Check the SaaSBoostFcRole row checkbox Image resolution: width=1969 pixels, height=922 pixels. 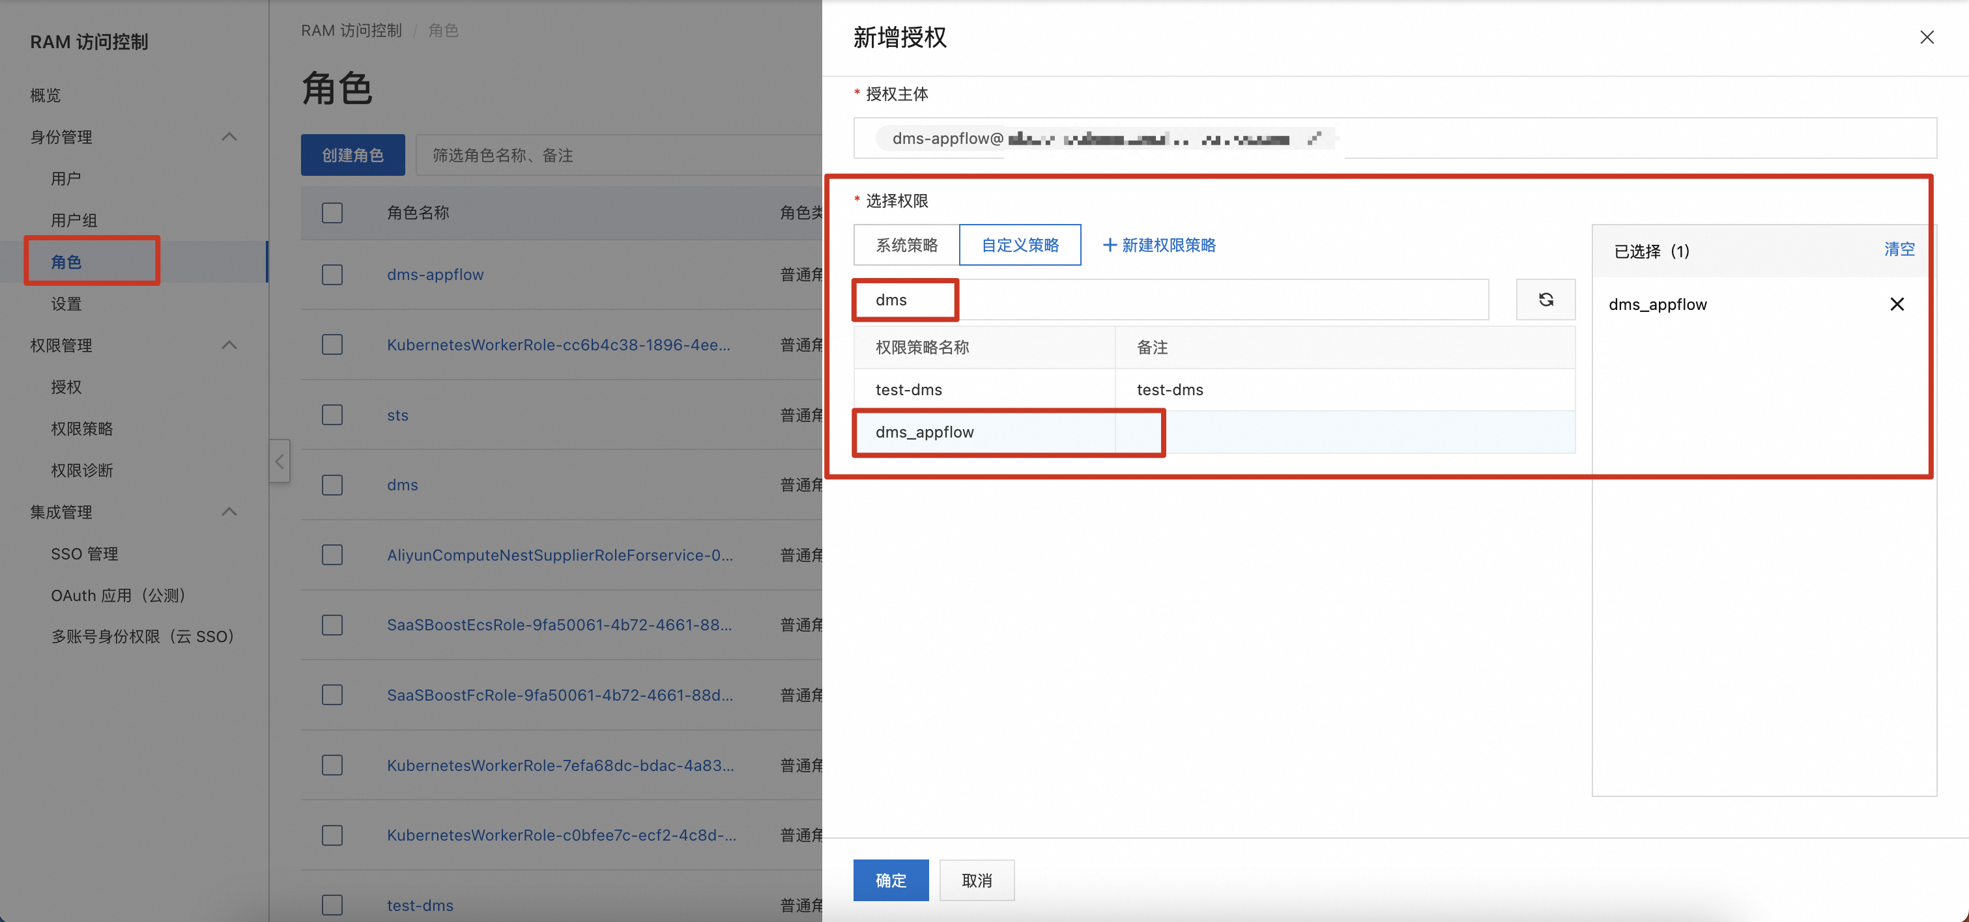coord(332,695)
